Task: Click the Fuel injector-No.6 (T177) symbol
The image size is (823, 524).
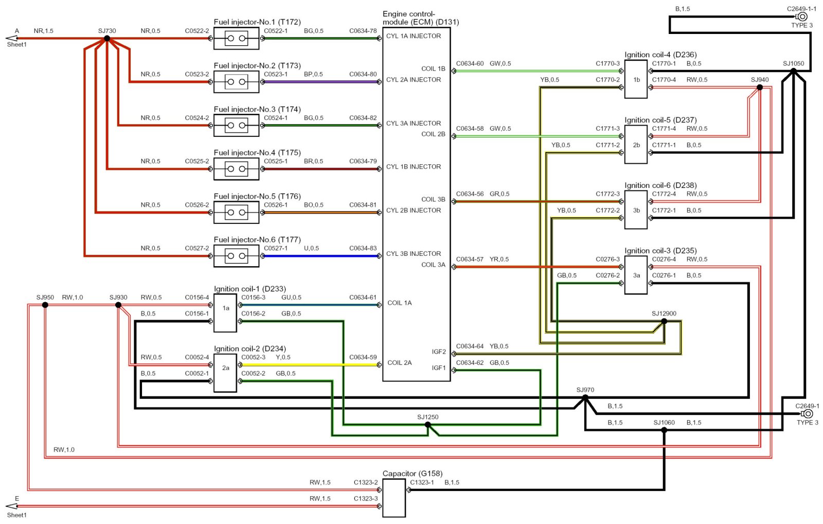Action: point(236,256)
